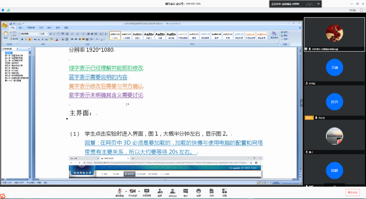Switch to the 页面布局 (Page Layout) ribbon tab
366x199 pixels.
(x=31, y=27)
